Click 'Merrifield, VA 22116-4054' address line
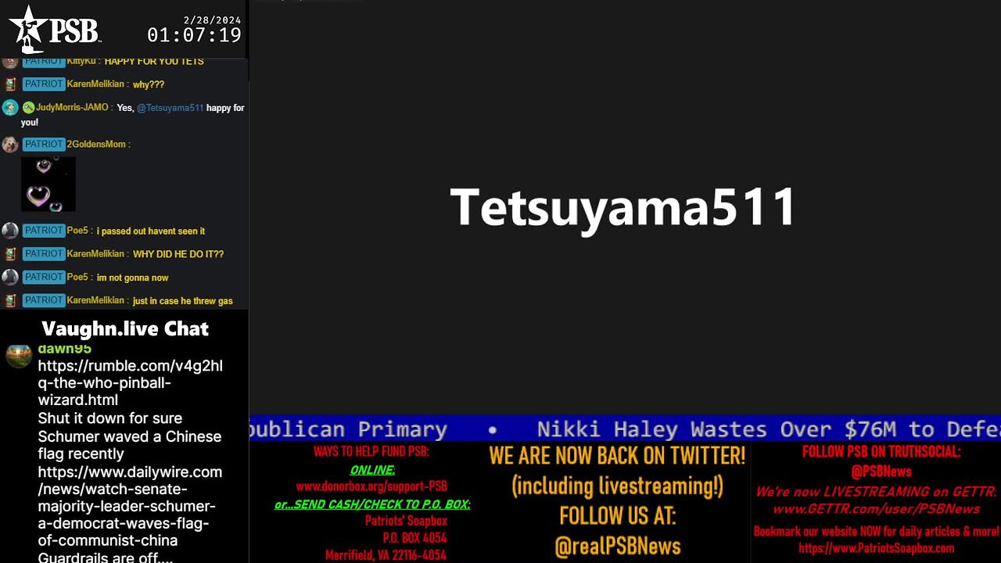 tap(386, 556)
